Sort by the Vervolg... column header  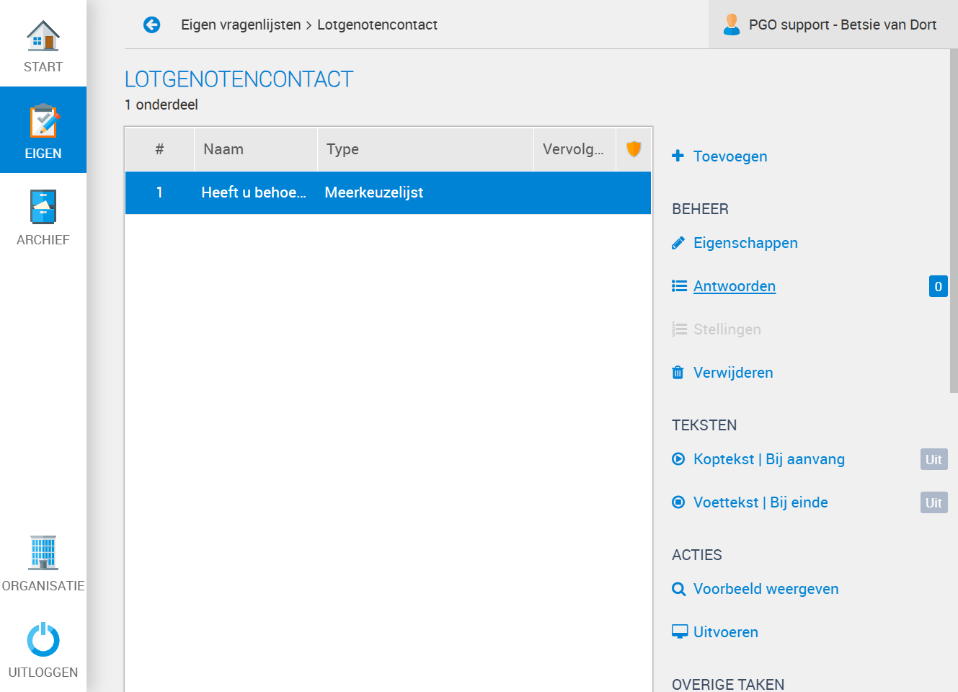pyautogui.click(x=575, y=149)
